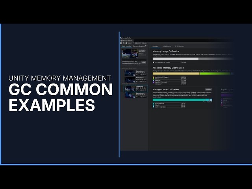Click the Allocated Memory Distribution heading
This screenshot has height=189, width=252.
[168, 68]
